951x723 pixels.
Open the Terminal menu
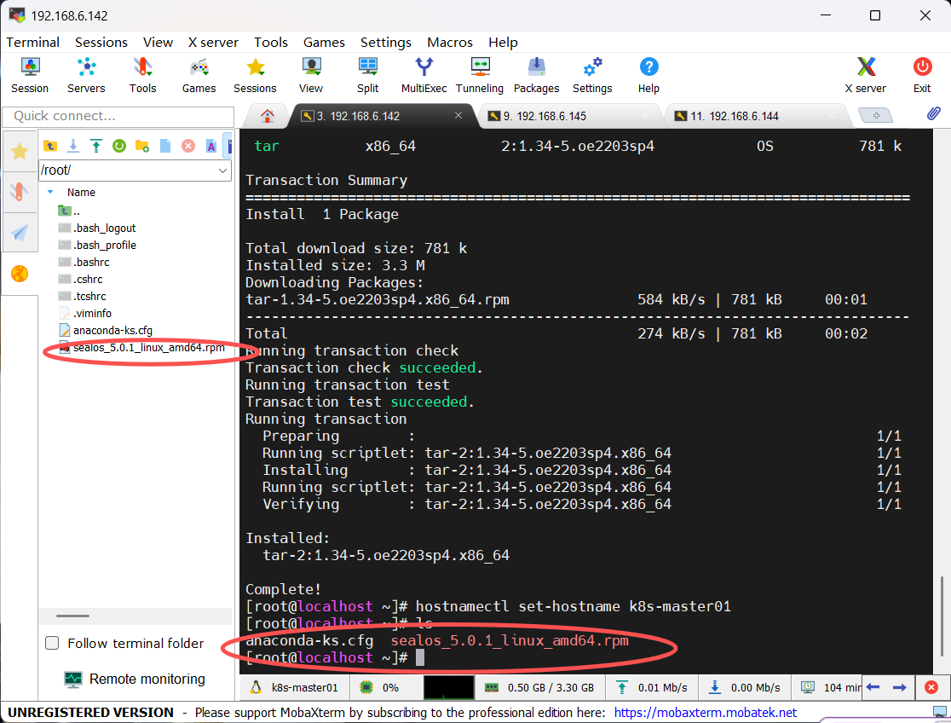(32, 43)
